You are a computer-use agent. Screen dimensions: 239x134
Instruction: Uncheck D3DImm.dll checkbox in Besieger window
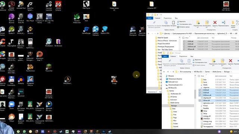pos(200,95)
